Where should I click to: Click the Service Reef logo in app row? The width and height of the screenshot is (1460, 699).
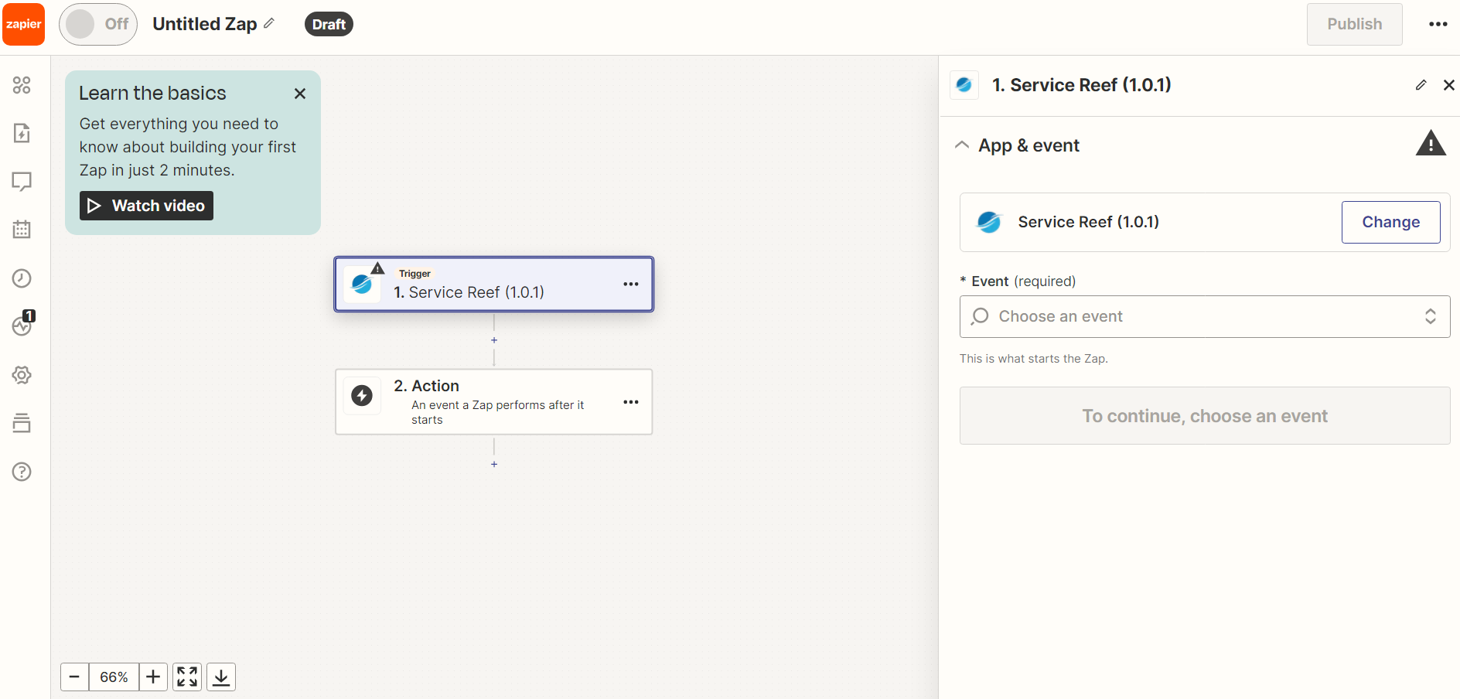coord(989,222)
